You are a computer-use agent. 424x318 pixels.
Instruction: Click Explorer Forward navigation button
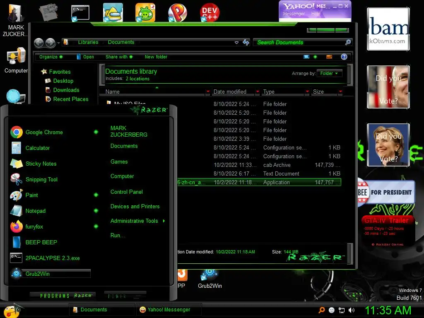(x=50, y=43)
